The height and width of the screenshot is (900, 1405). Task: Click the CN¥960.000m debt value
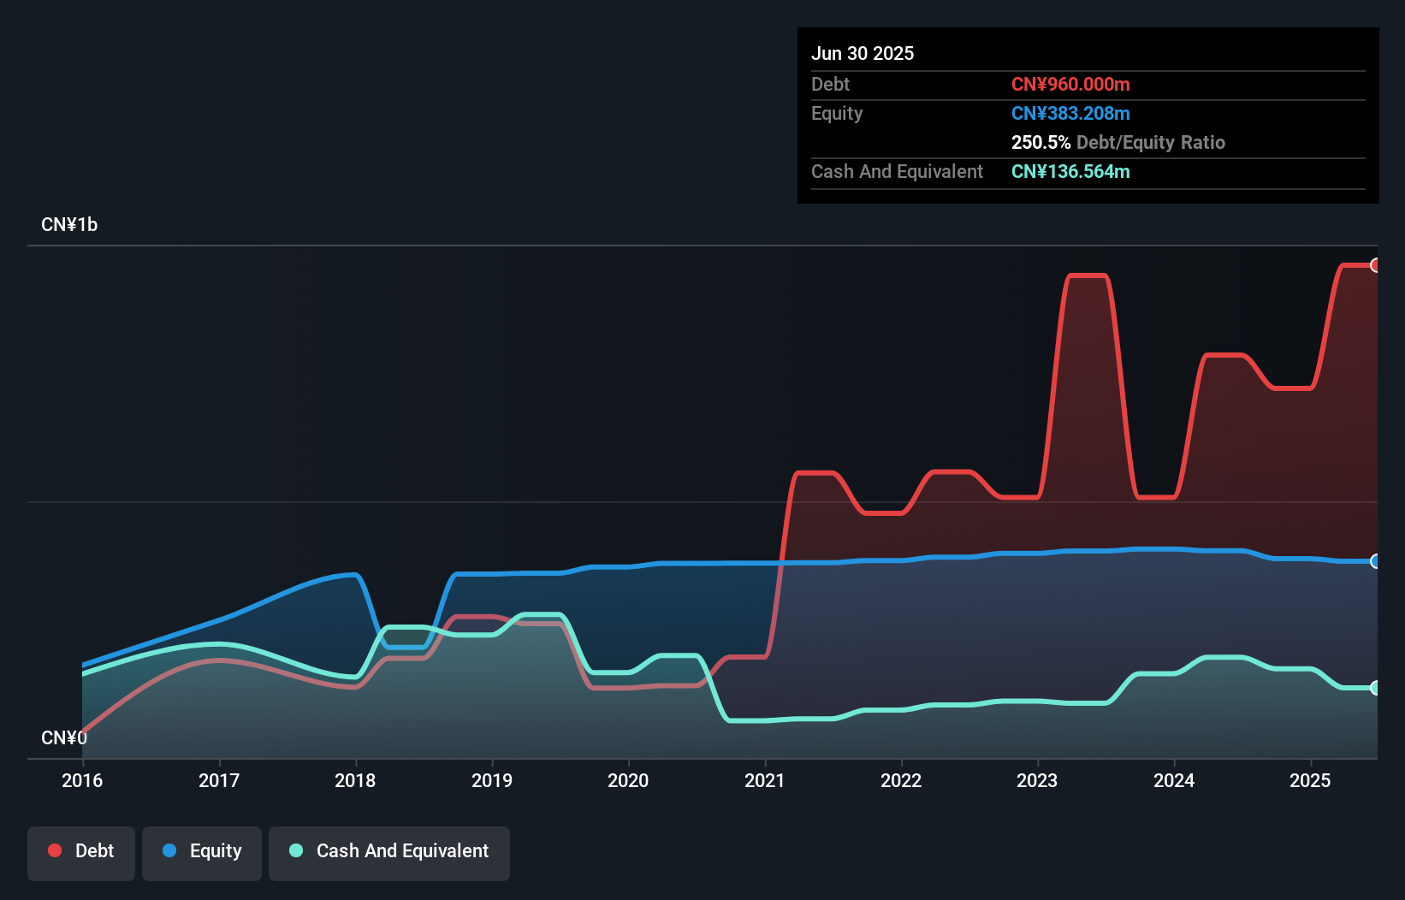tap(1070, 84)
